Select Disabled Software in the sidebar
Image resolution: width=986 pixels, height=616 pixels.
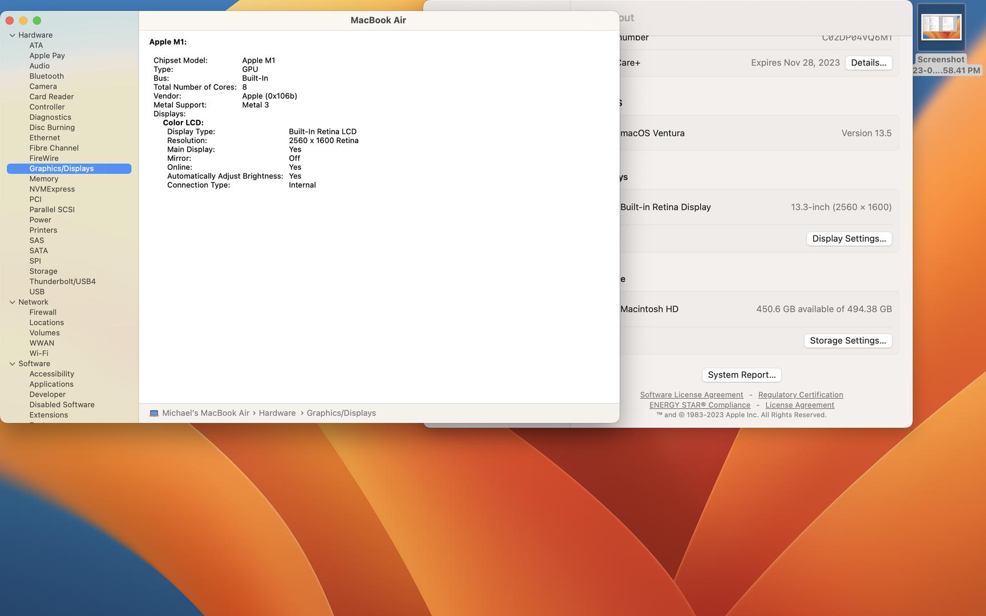(62, 405)
